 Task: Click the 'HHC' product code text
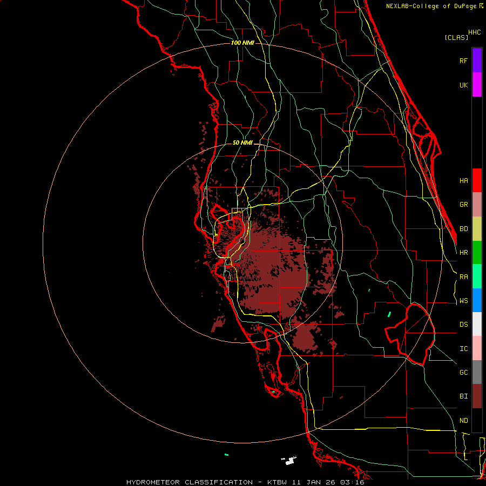click(x=474, y=32)
